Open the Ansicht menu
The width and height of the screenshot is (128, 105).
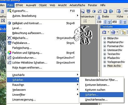[x=62, y=5]
